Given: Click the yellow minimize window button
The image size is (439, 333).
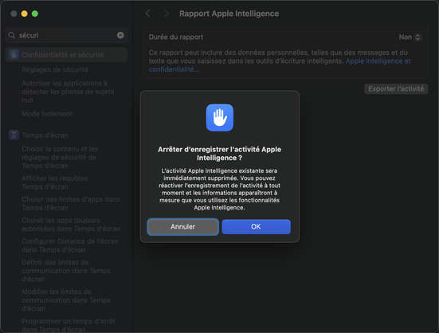Looking at the screenshot, I should [25, 14].
